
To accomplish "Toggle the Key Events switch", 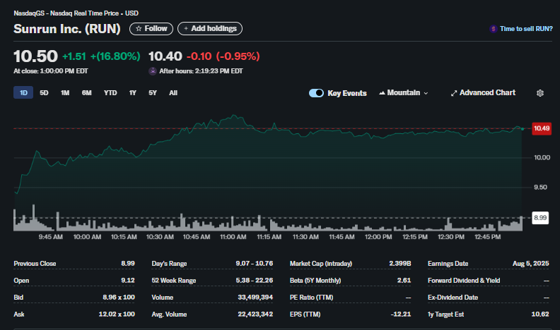I will (316, 93).
